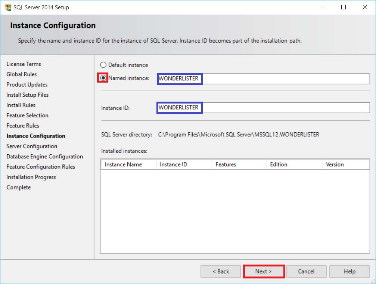Viewport: 376px width, 284px height.
Task: Click the Named instance text field
Action: coord(263,79)
